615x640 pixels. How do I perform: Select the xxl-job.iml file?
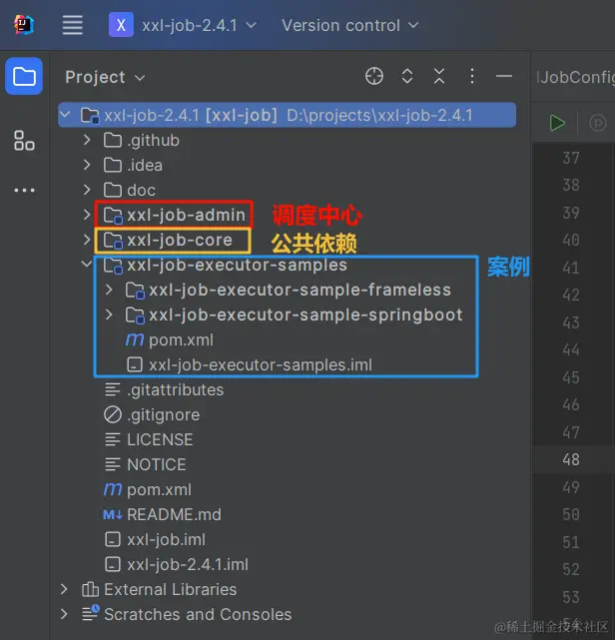pyautogui.click(x=155, y=540)
